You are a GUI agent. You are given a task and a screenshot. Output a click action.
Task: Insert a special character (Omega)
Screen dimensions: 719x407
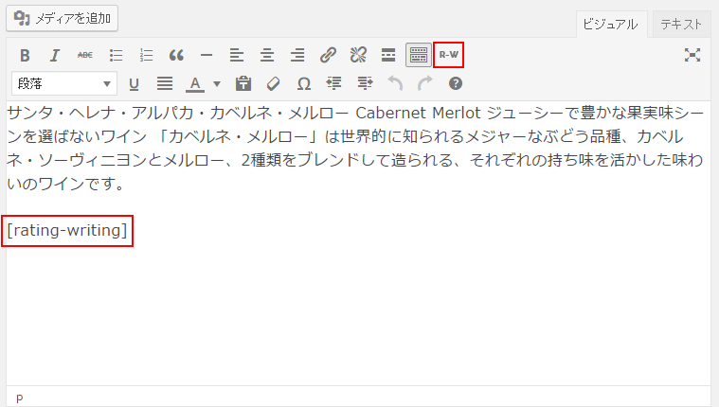tap(303, 84)
